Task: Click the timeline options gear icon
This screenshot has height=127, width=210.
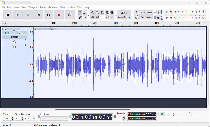Action: (5, 23)
